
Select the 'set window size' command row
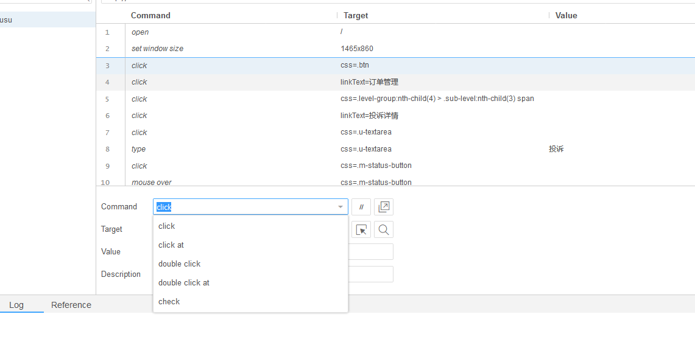[x=395, y=49]
